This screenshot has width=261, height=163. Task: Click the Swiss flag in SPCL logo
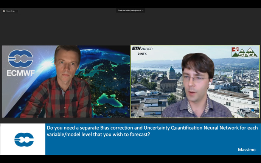pyautogui.click(x=235, y=50)
